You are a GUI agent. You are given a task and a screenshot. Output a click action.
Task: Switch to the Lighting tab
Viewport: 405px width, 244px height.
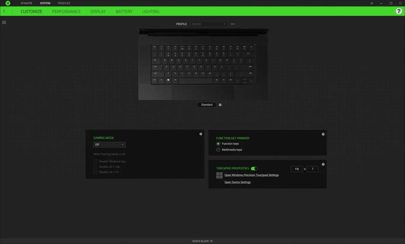click(x=150, y=11)
